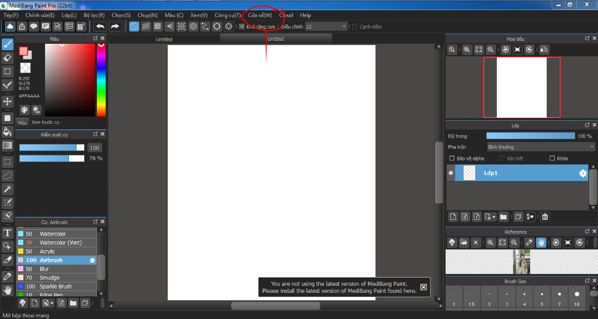Screen dimensions: 598x319
Task: Select Sparkle Brush in brush list
Action: point(57,286)
